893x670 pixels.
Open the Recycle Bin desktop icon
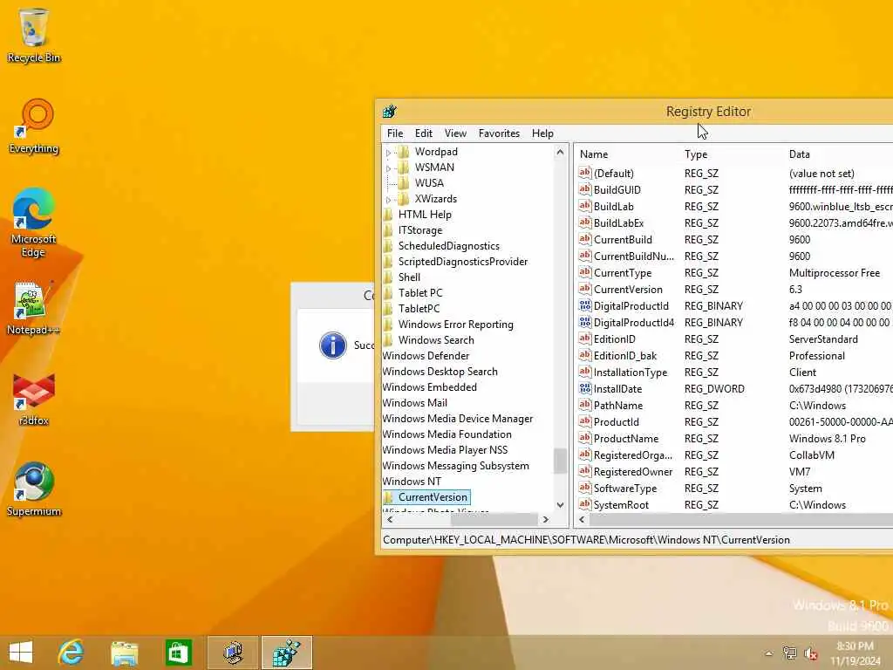34,35
